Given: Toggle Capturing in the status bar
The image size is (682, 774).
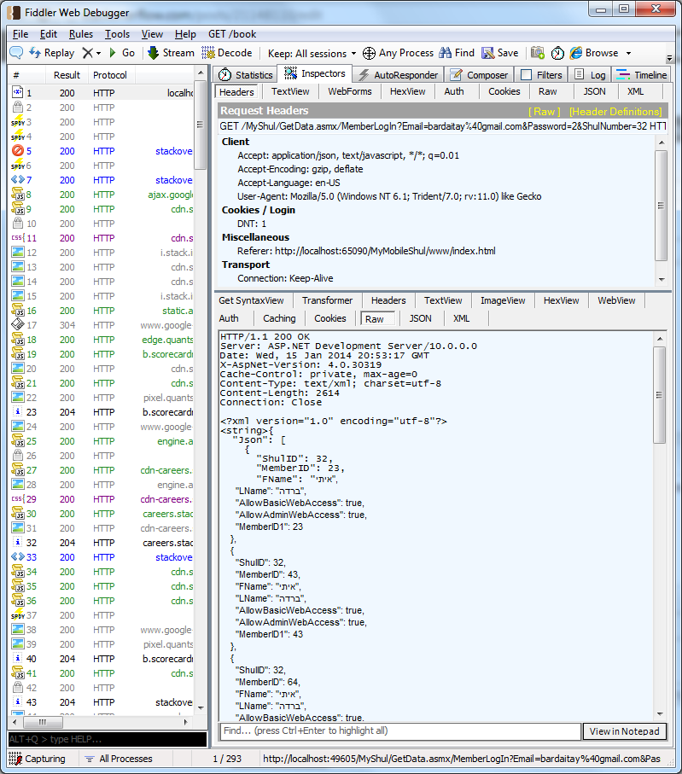Looking at the screenshot, I should pos(37,759).
